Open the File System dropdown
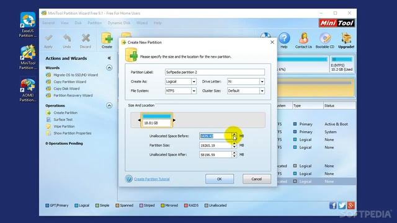The height and width of the screenshot is (223, 397). tap(194, 91)
